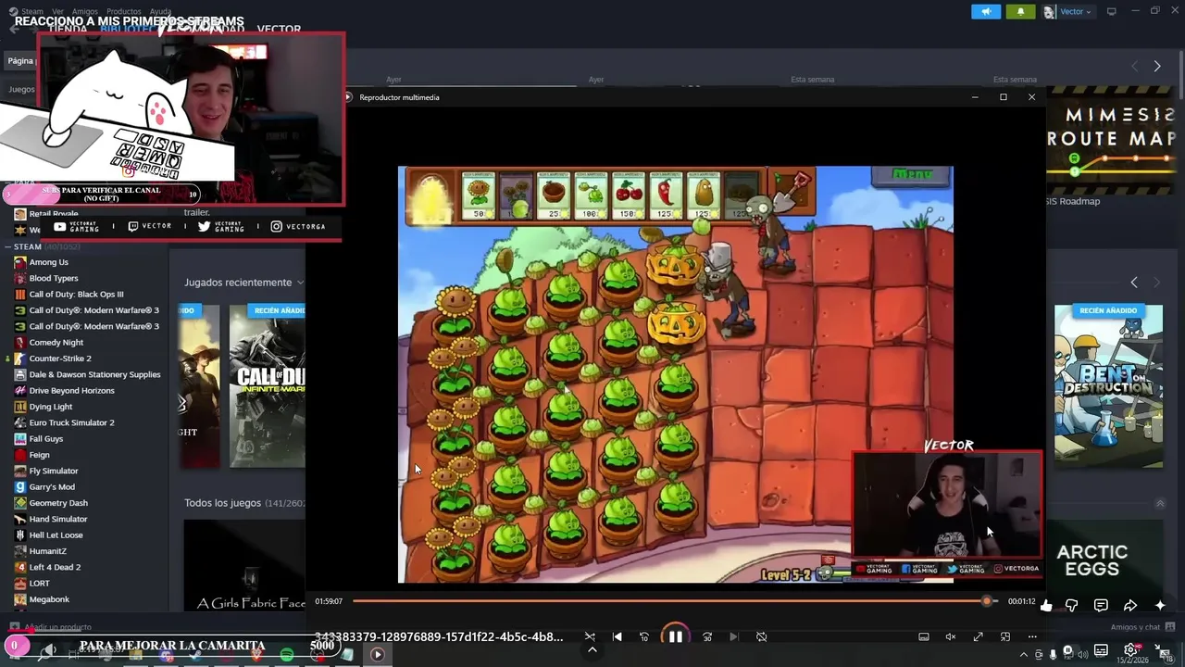Toggle repeat mode in the media player
Screen dimensions: 1185x667
click(761, 636)
